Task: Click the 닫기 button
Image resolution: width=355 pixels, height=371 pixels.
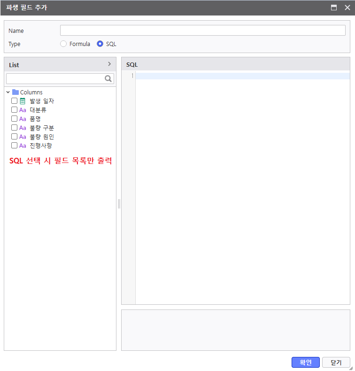Action: coord(336,362)
